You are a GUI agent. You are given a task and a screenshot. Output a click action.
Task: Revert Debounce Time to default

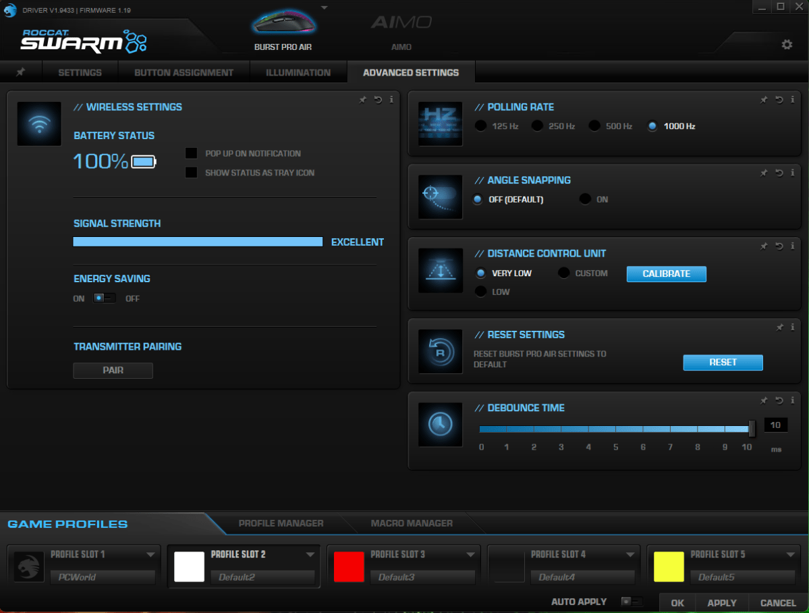(779, 400)
